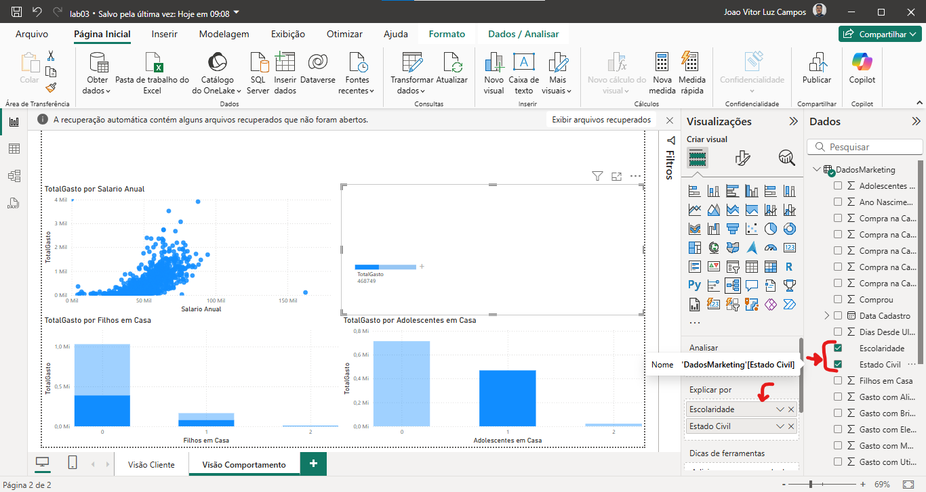Switch to the Modelagem ribbon tab
This screenshot has height=492, width=926.
pyautogui.click(x=224, y=34)
